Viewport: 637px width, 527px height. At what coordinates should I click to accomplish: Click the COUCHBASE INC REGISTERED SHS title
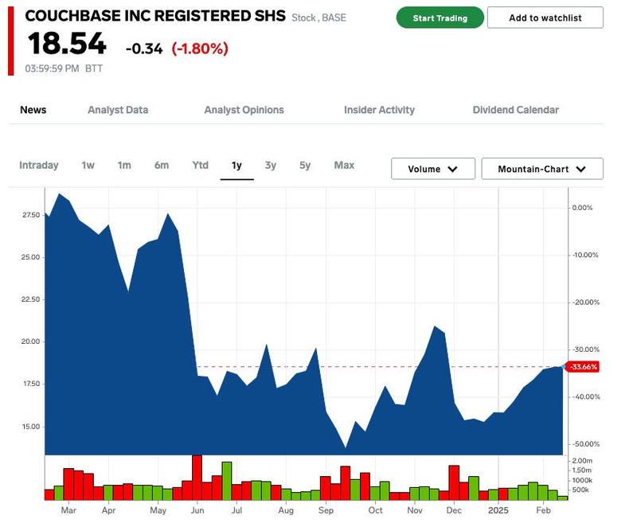[155, 16]
